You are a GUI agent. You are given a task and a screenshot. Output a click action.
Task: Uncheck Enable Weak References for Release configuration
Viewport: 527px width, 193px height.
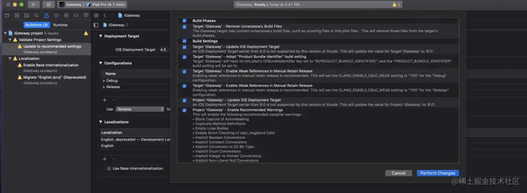click(184, 86)
